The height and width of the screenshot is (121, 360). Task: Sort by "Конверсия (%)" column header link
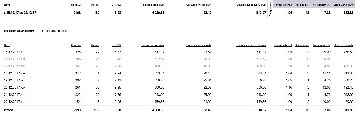[321, 45]
